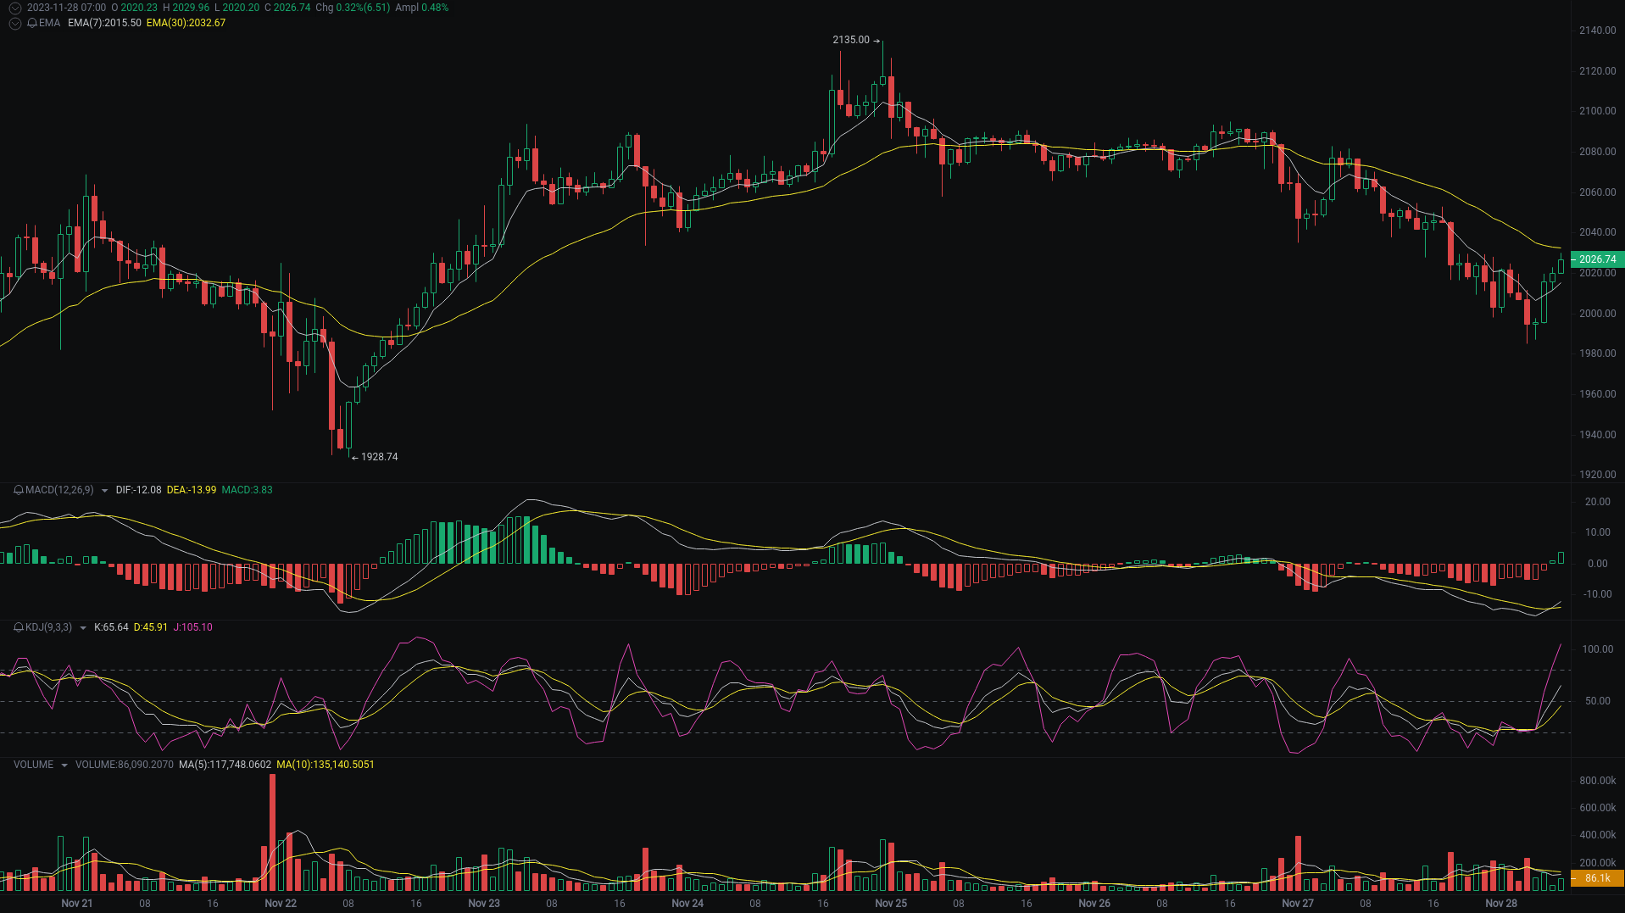1625x913 pixels.
Task: Click the MA(5):117,748.0602 volume label
Action: tap(225, 765)
